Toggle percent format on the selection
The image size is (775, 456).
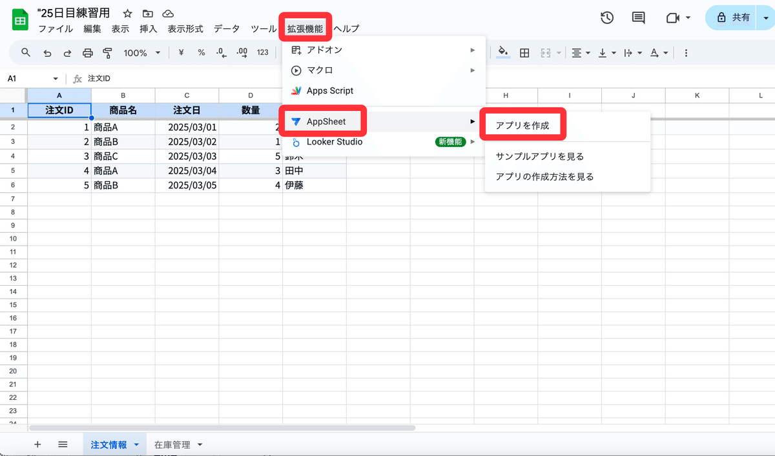pos(201,52)
